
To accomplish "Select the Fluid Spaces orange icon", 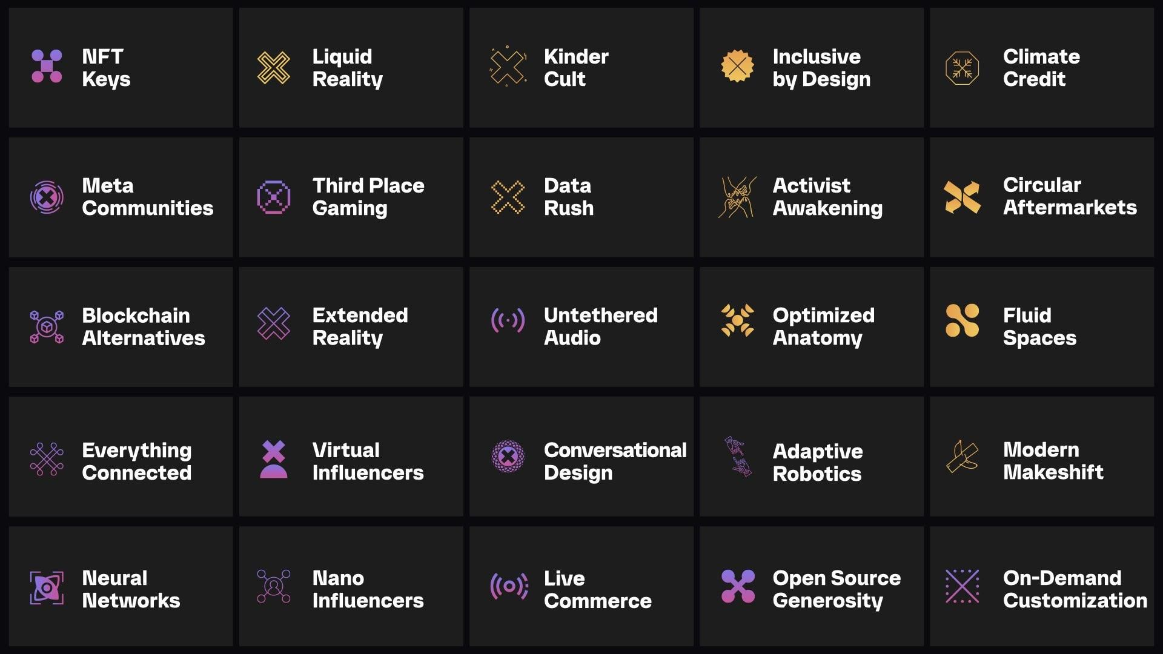I will 962,320.
